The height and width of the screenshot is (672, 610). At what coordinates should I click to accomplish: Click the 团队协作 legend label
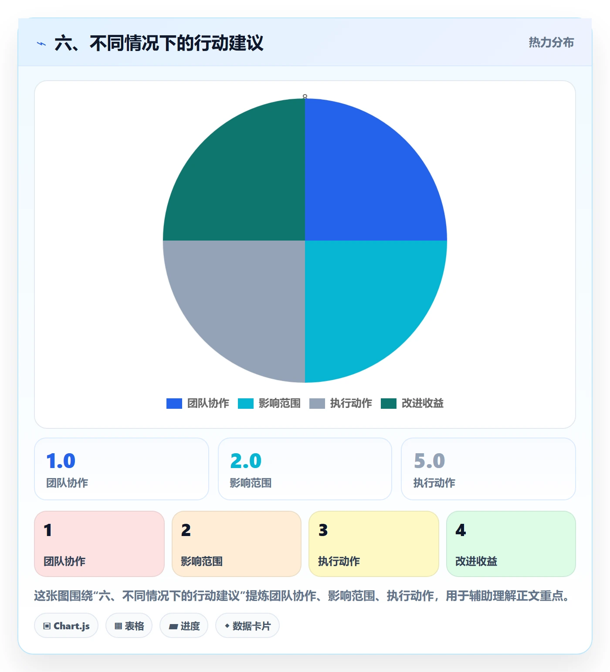(x=208, y=404)
